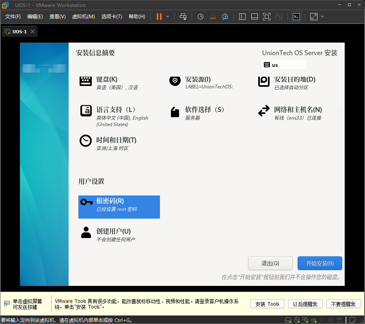Select the UOS-1 virtual machine tab
This screenshot has height=324, width=365.
click(x=19, y=31)
